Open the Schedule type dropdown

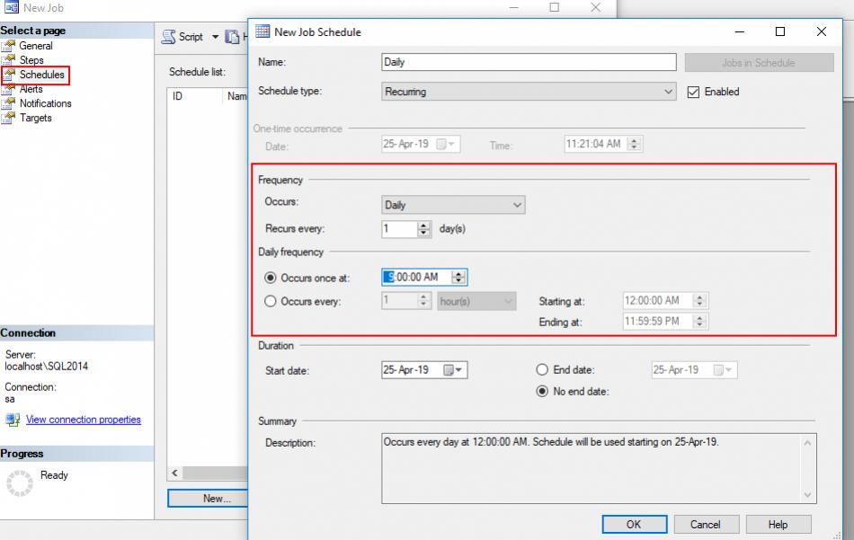(x=668, y=92)
